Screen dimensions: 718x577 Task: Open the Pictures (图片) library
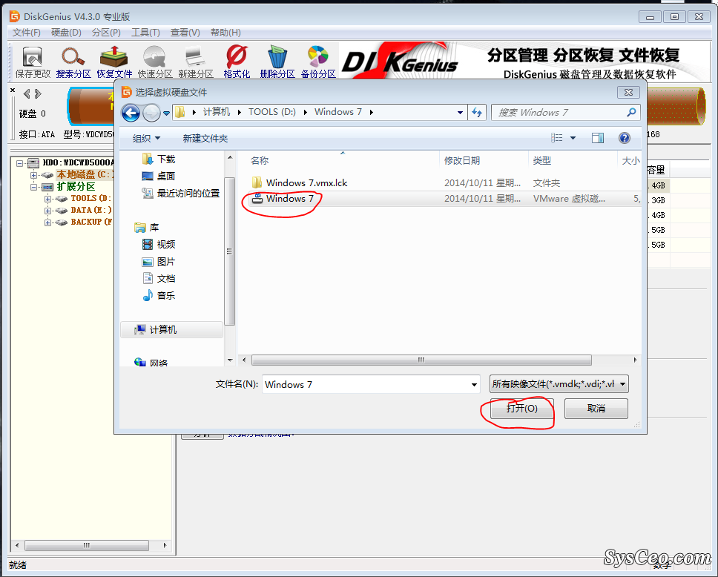pyautogui.click(x=159, y=262)
